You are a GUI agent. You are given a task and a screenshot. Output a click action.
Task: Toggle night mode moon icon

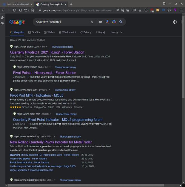point(146,10)
